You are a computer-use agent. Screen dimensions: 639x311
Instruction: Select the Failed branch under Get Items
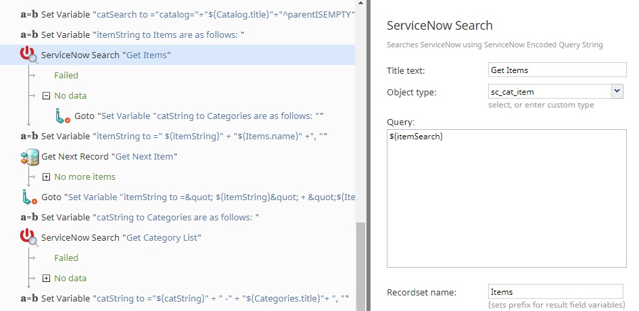pos(66,76)
